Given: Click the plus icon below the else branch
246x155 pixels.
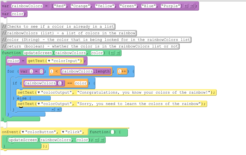Looking at the screenshot, I should pos(58,109).
